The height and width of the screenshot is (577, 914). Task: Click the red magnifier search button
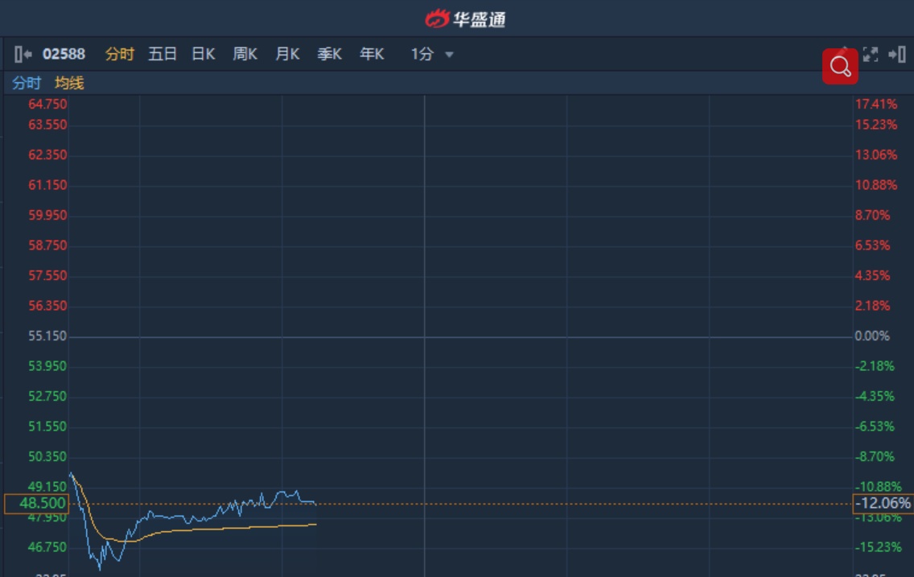(840, 66)
